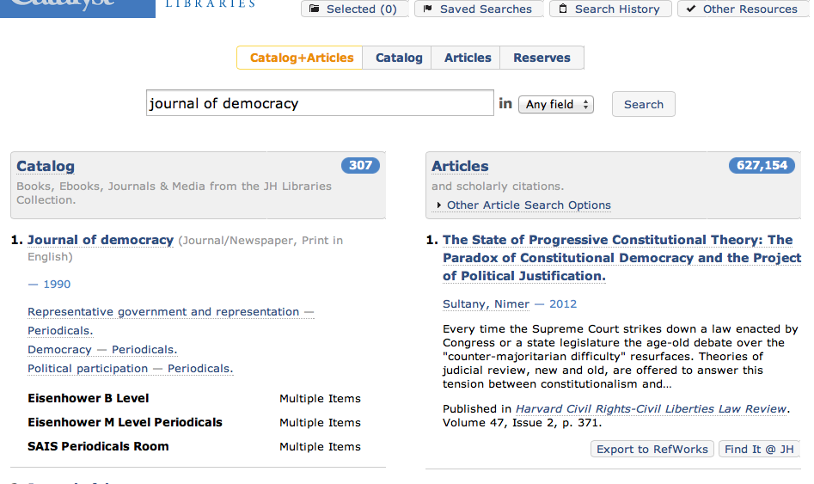Open the Catalog results heading link
This screenshot has width=814, height=484.
[46, 166]
